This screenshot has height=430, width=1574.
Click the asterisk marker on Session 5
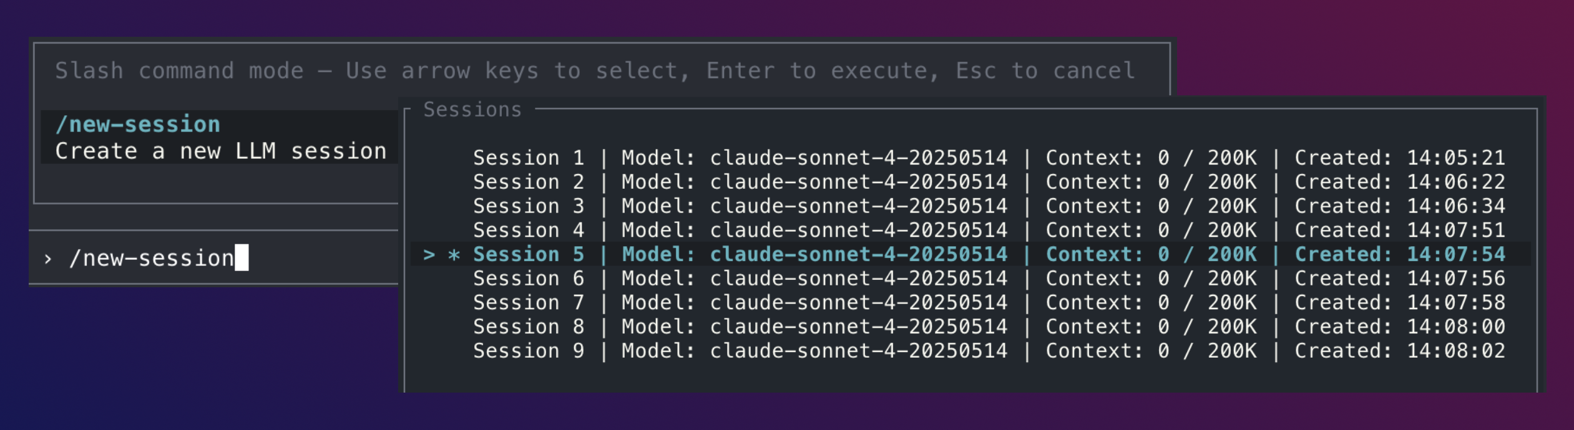click(454, 254)
